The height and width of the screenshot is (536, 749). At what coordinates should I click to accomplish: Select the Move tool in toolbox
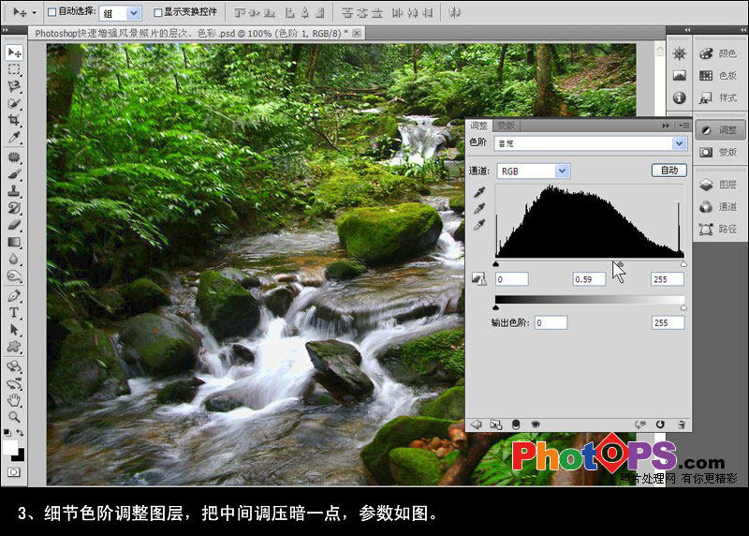click(x=14, y=52)
